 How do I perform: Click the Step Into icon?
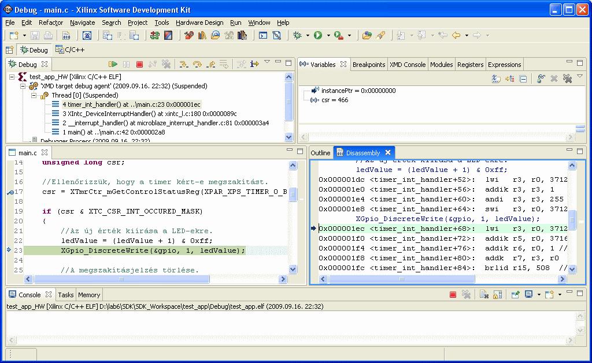point(183,65)
